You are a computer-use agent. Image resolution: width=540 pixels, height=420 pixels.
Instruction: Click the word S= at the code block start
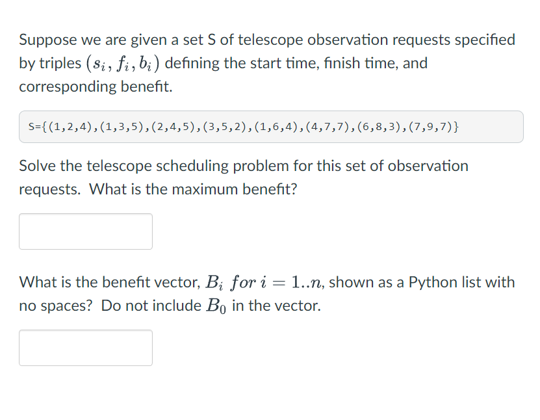[34, 127]
